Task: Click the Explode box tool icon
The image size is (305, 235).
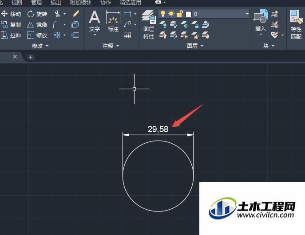Action: click(x=75, y=25)
